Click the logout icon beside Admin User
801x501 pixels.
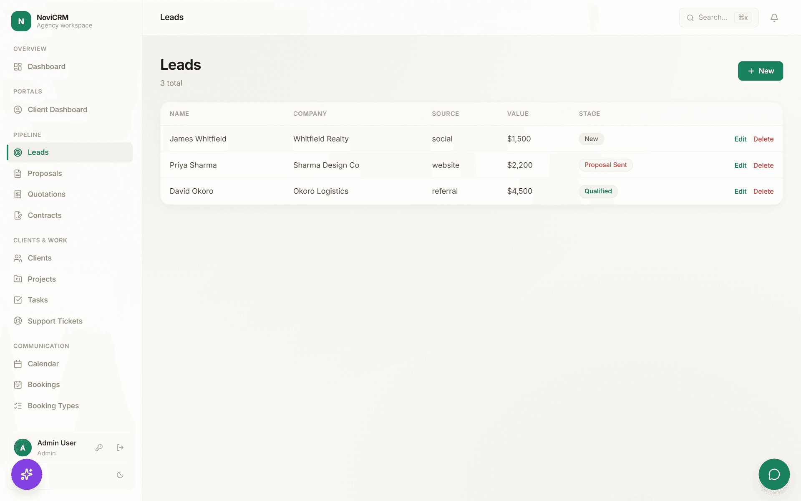[120, 448]
